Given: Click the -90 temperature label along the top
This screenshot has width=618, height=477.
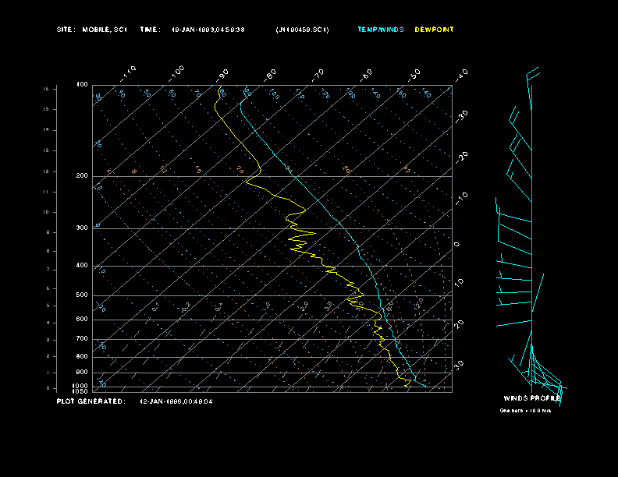Looking at the screenshot, I should [x=222, y=75].
